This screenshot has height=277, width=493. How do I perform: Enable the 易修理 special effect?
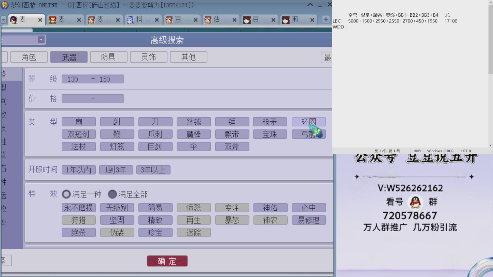[x=309, y=220]
